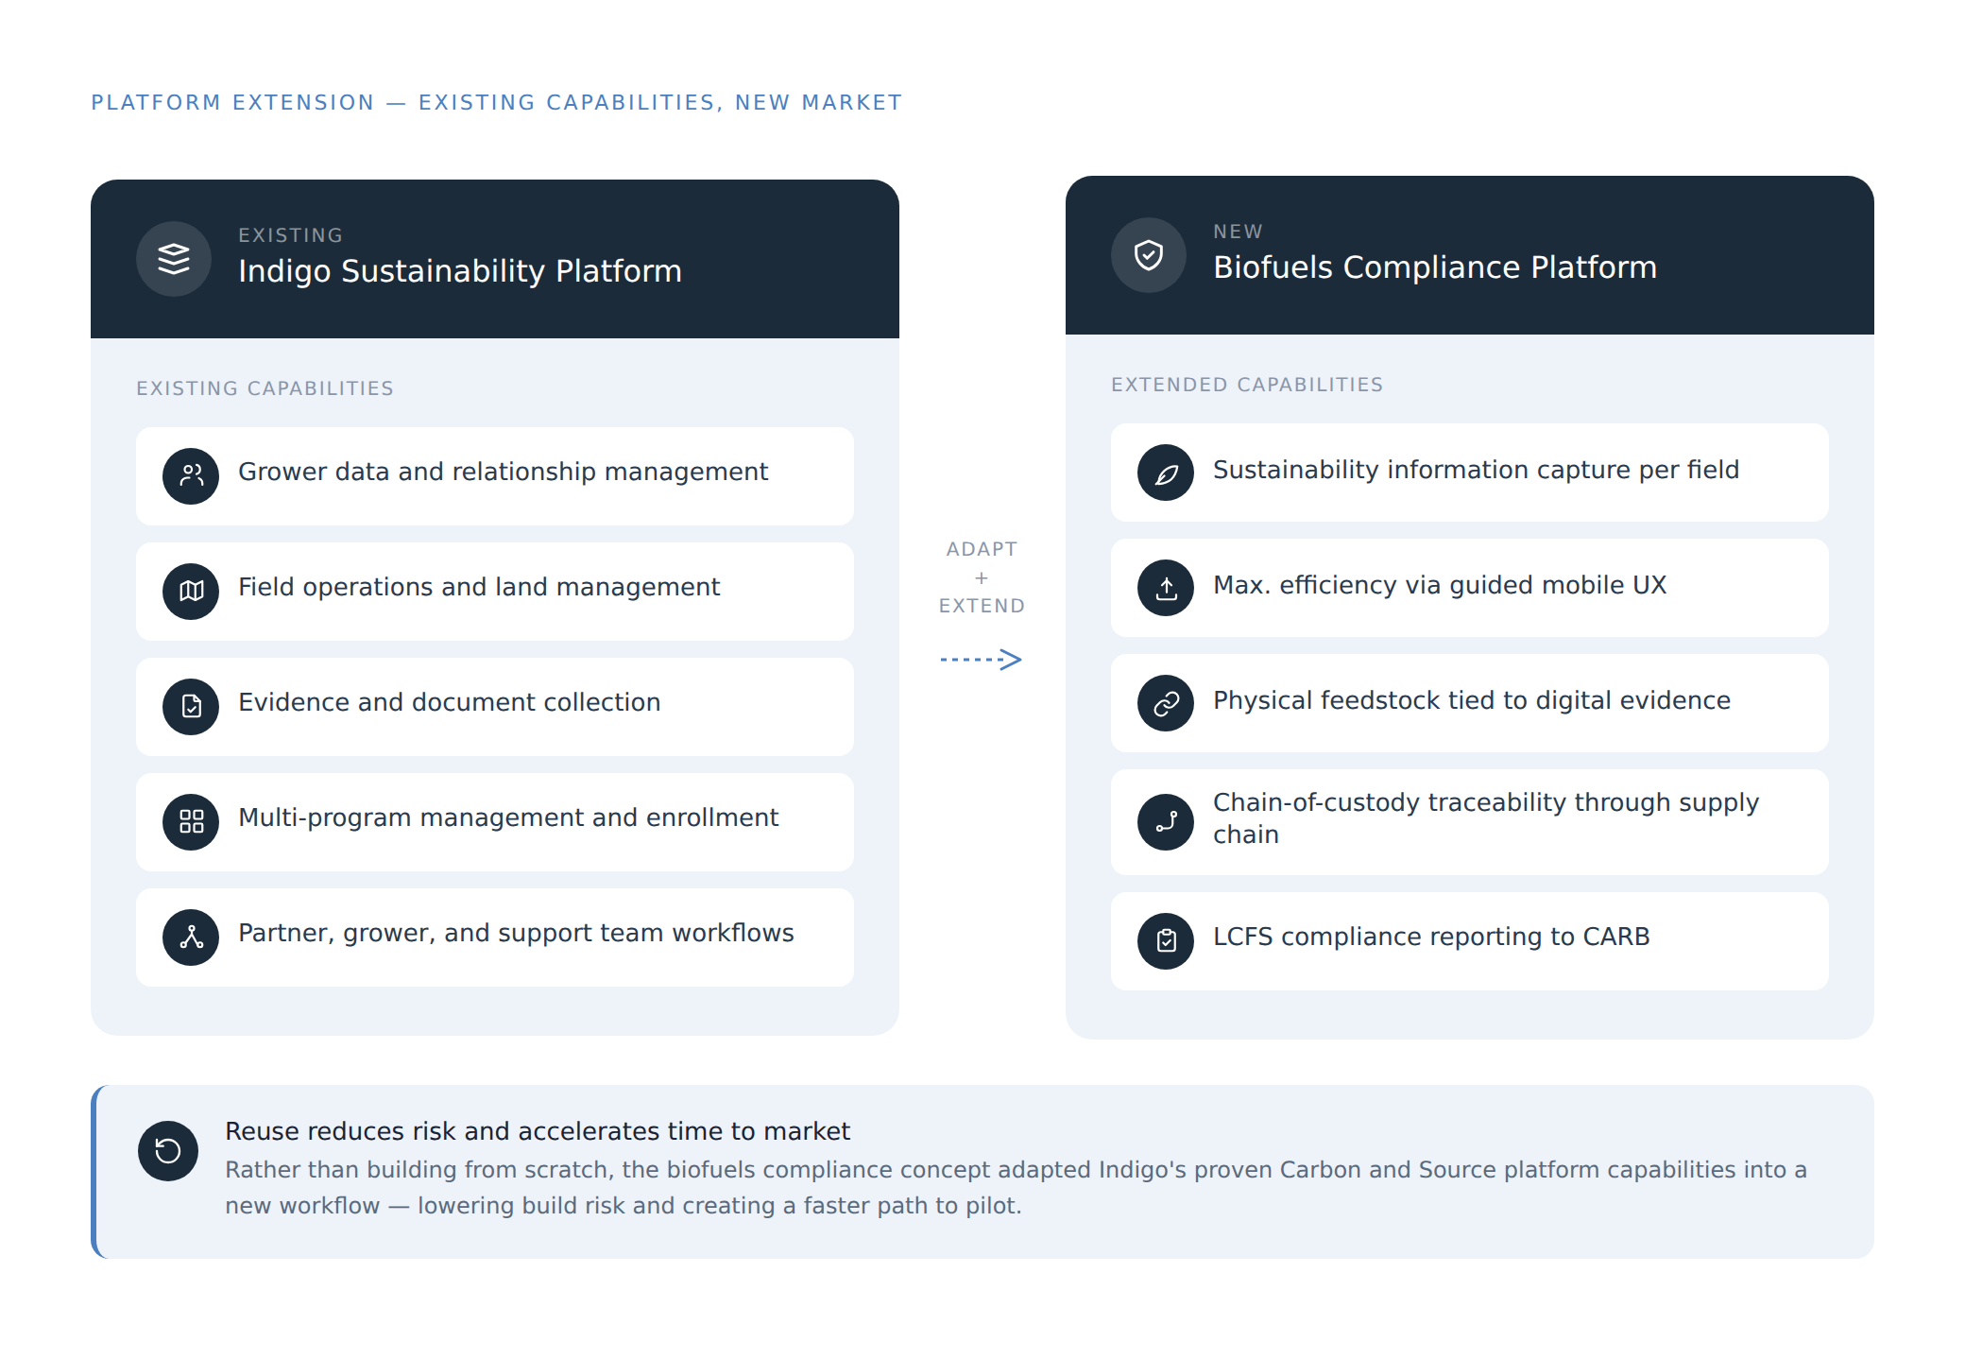The image size is (1965, 1359).
Task: Click the 'EXISTING' label above Indigo title
Action: pyautogui.click(x=291, y=235)
